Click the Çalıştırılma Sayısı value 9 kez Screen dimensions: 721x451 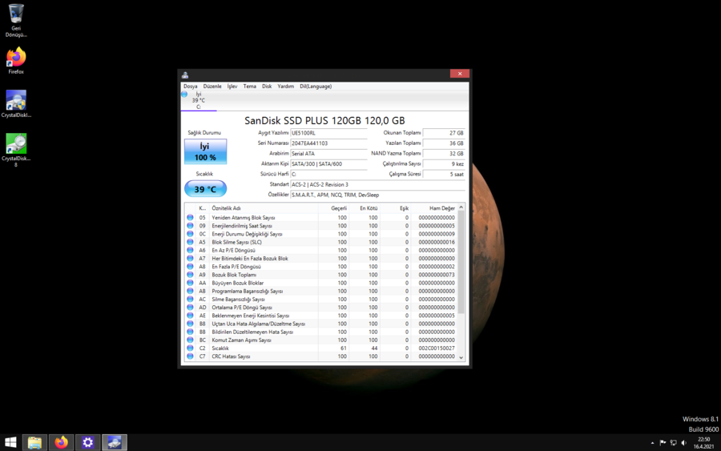[444, 163]
